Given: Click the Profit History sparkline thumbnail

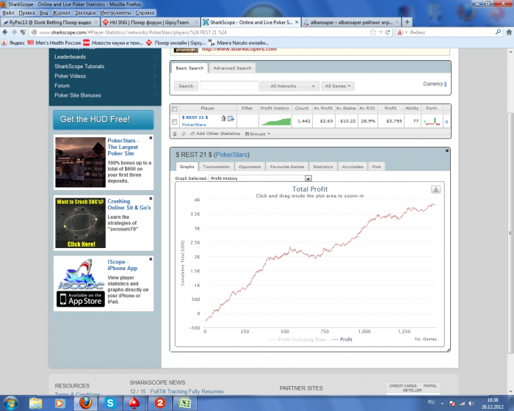Looking at the screenshot, I should (276, 122).
